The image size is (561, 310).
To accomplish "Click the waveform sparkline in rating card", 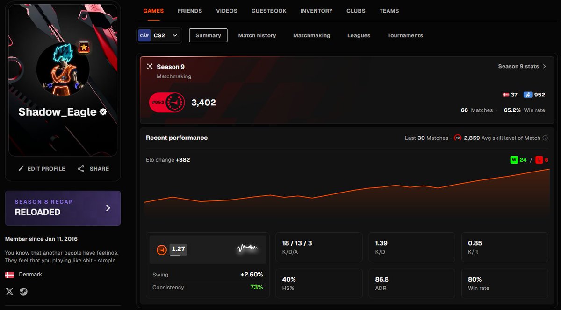I will pos(248,248).
